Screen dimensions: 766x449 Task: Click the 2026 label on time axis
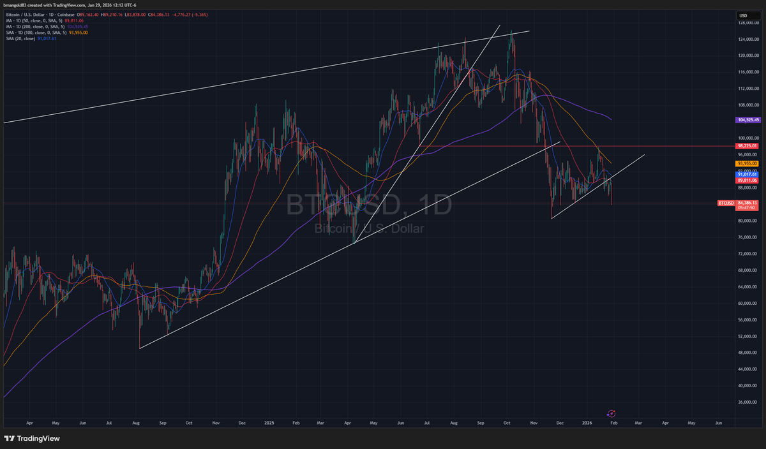[589, 422]
